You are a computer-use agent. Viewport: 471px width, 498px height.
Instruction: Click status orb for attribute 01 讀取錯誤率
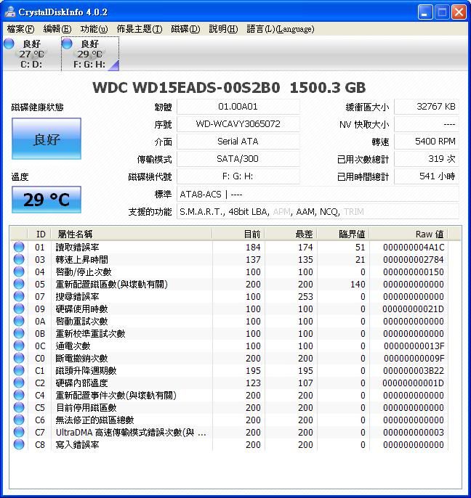coord(19,248)
